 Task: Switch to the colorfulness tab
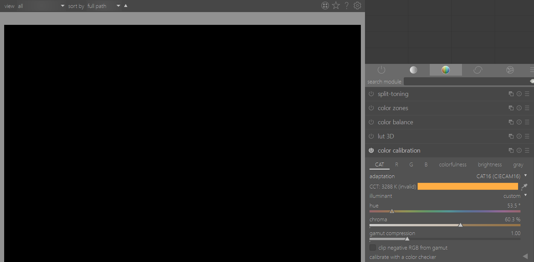point(453,165)
